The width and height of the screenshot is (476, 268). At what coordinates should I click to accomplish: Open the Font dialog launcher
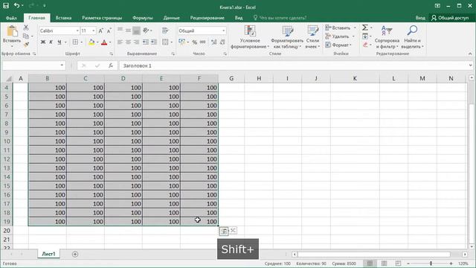(112, 54)
